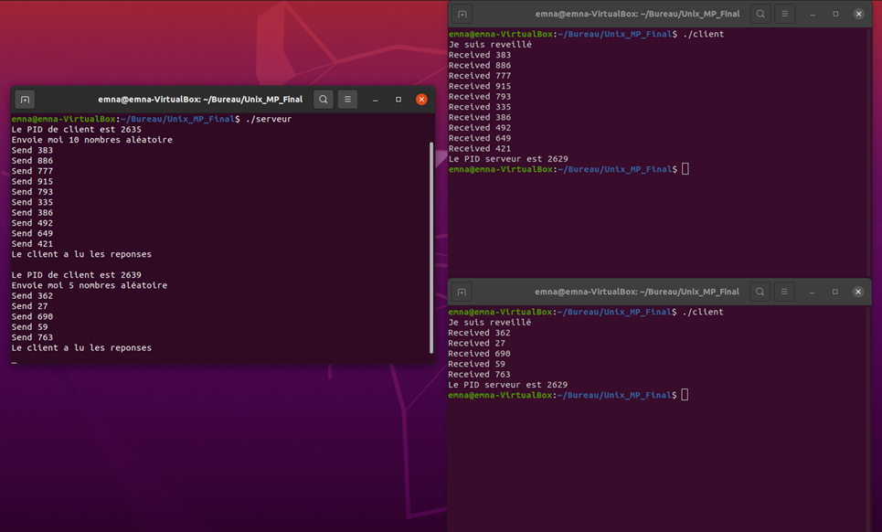Click 'Received 386' in top client terminal
The width and height of the screenshot is (882, 532).
480,118
